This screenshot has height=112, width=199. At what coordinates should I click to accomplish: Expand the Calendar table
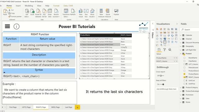181,35
